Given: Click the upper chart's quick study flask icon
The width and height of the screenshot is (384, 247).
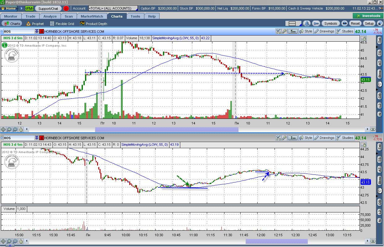Looking at the screenshot, I should 278,31.
